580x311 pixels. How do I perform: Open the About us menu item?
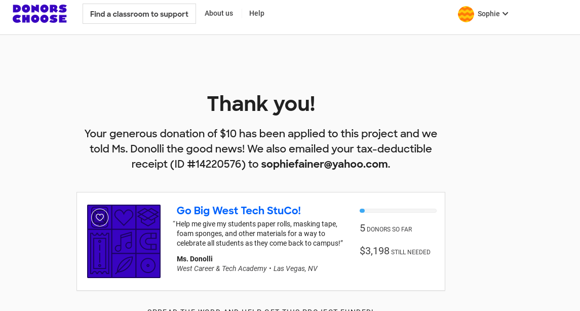tap(219, 14)
